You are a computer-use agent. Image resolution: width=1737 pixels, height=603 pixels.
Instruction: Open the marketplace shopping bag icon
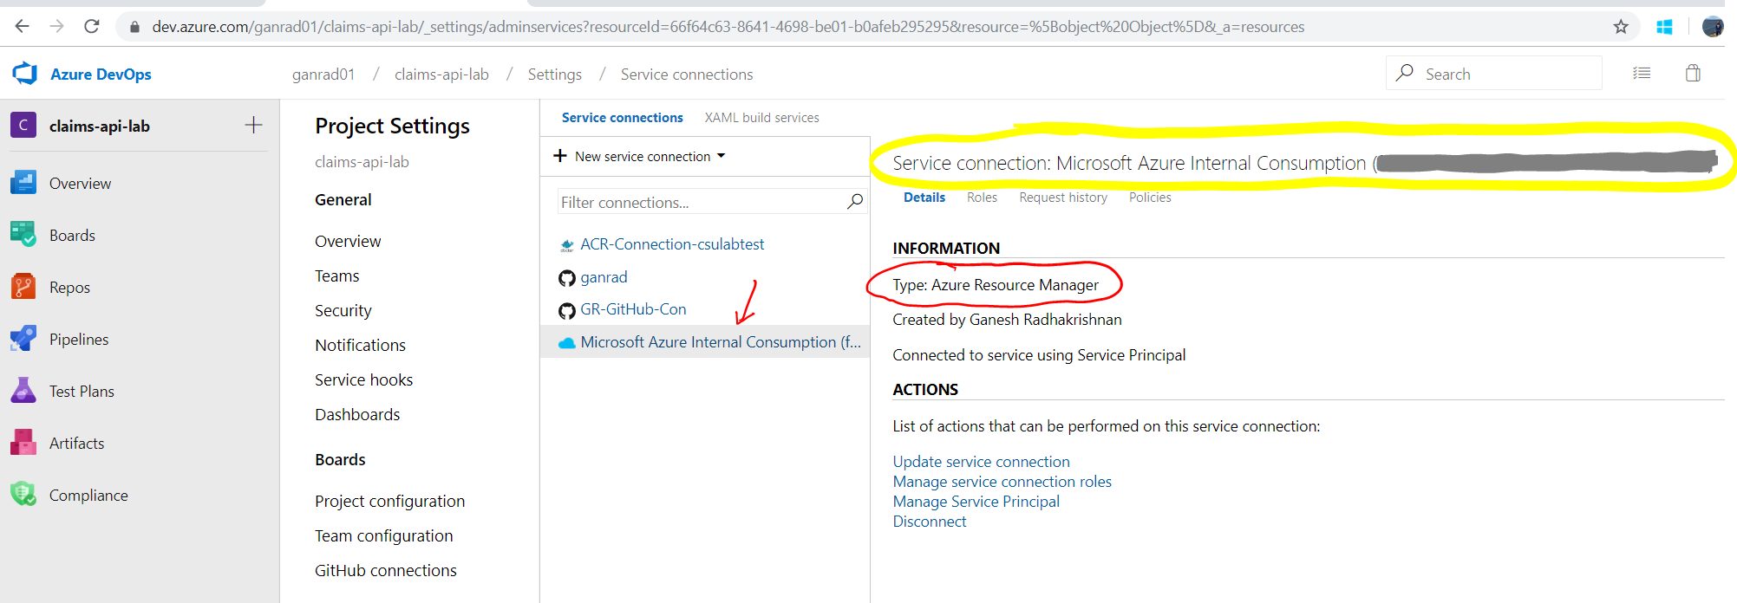point(1693,74)
